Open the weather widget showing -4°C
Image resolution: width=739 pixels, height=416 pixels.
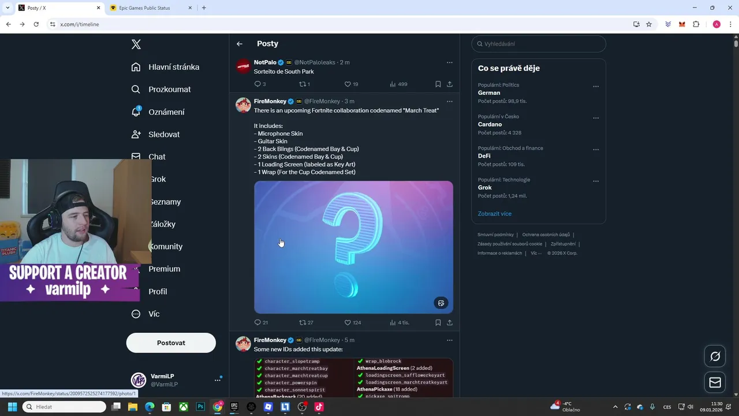(566, 407)
